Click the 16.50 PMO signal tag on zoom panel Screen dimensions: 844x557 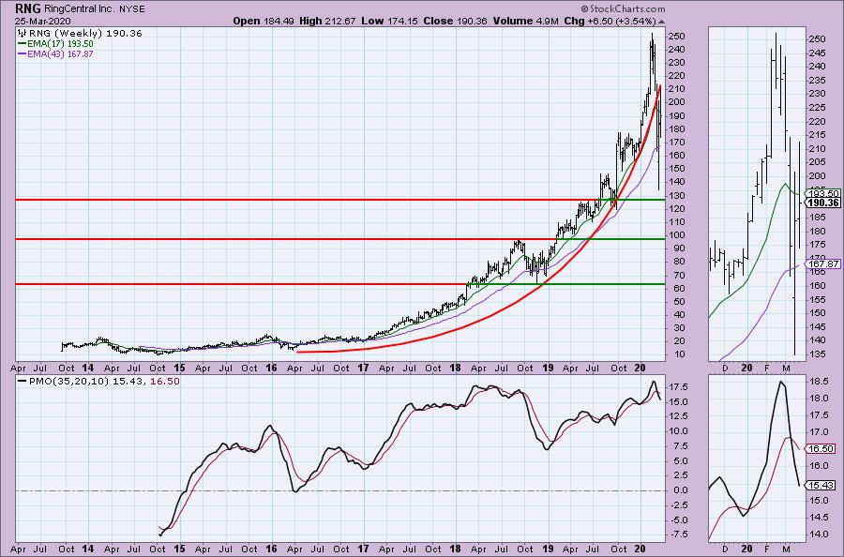click(x=821, y=449)
